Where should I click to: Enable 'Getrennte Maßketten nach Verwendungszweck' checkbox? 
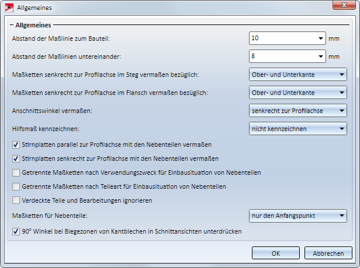coord(16,172)
